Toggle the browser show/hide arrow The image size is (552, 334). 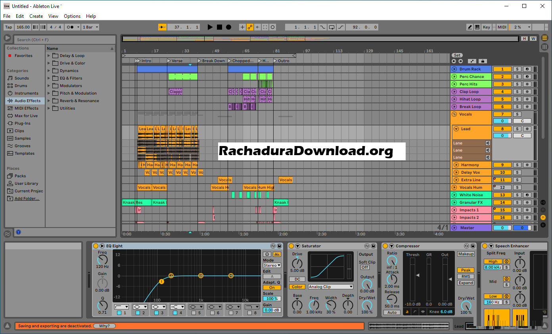pyautogui.click(x=7, y=38)
